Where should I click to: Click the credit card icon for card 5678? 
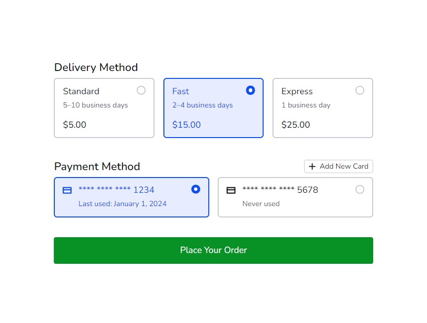point(231,190)
